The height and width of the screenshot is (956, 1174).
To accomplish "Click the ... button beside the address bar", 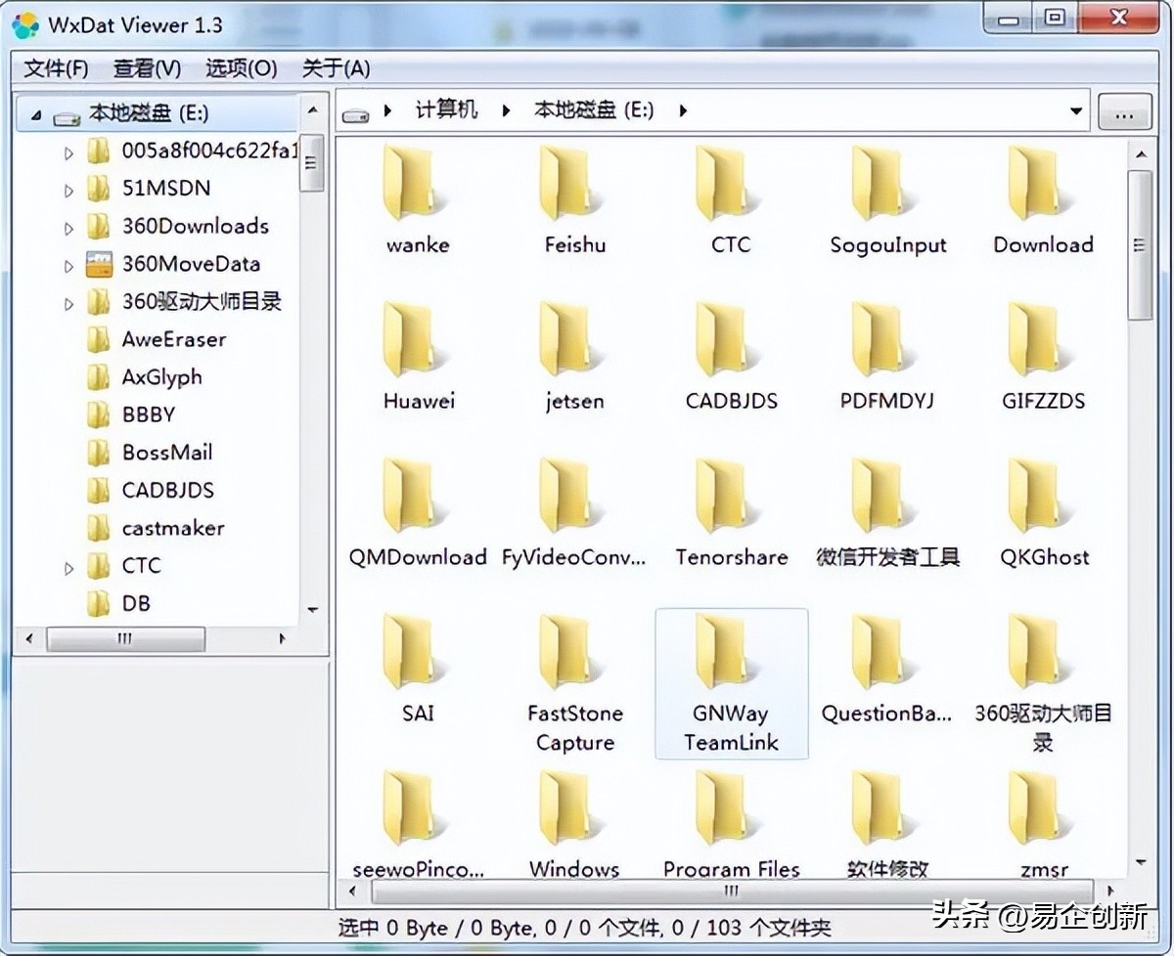I will tap(1124, 110).
